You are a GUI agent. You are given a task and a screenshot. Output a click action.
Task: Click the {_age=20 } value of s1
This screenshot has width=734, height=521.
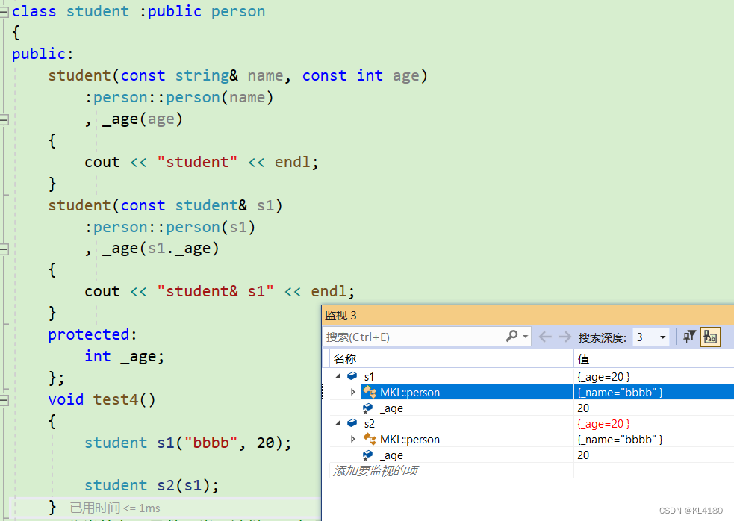[x=604, y=376]
